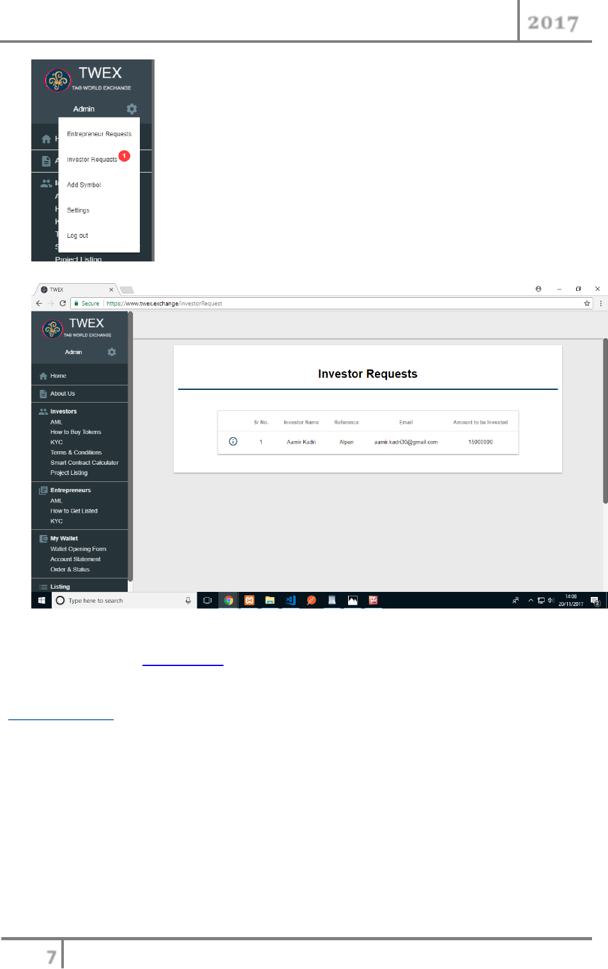Screen dimensions: 608x969
Task: Click the Chrome profile avatar icon
Action: point(538,289)
